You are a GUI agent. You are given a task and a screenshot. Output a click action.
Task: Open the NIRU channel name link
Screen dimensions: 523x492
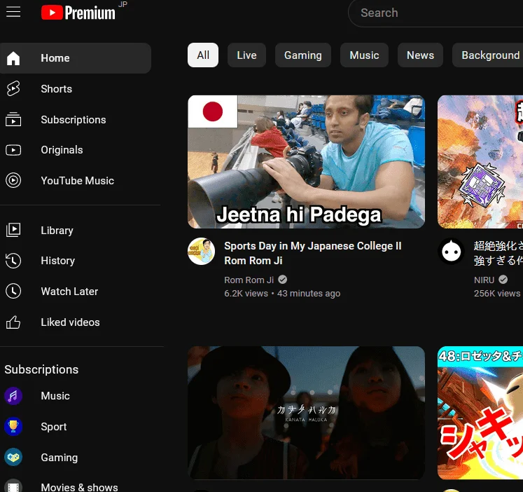(x=484, y=280)
